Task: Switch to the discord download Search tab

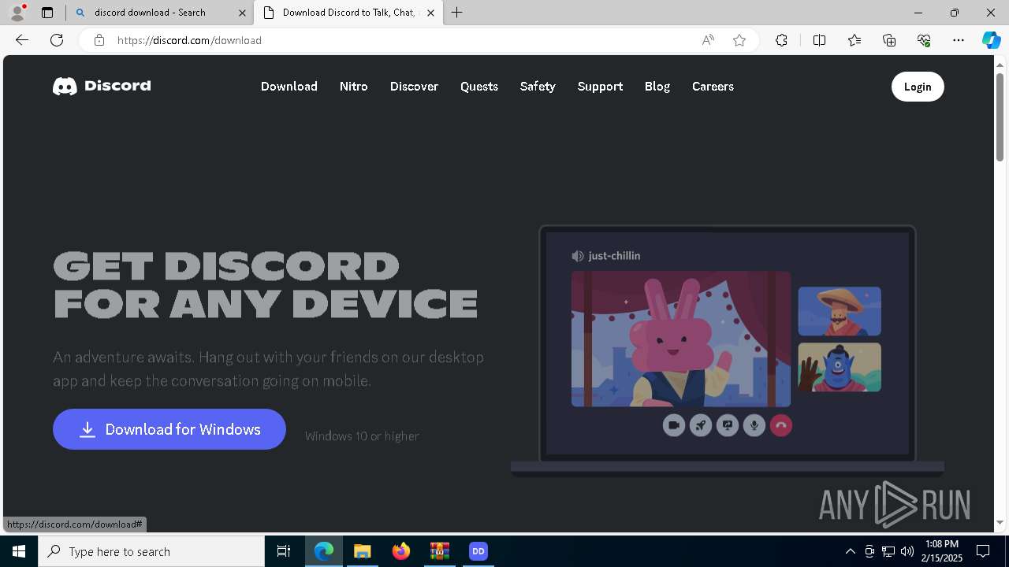Action: point(160,13)
